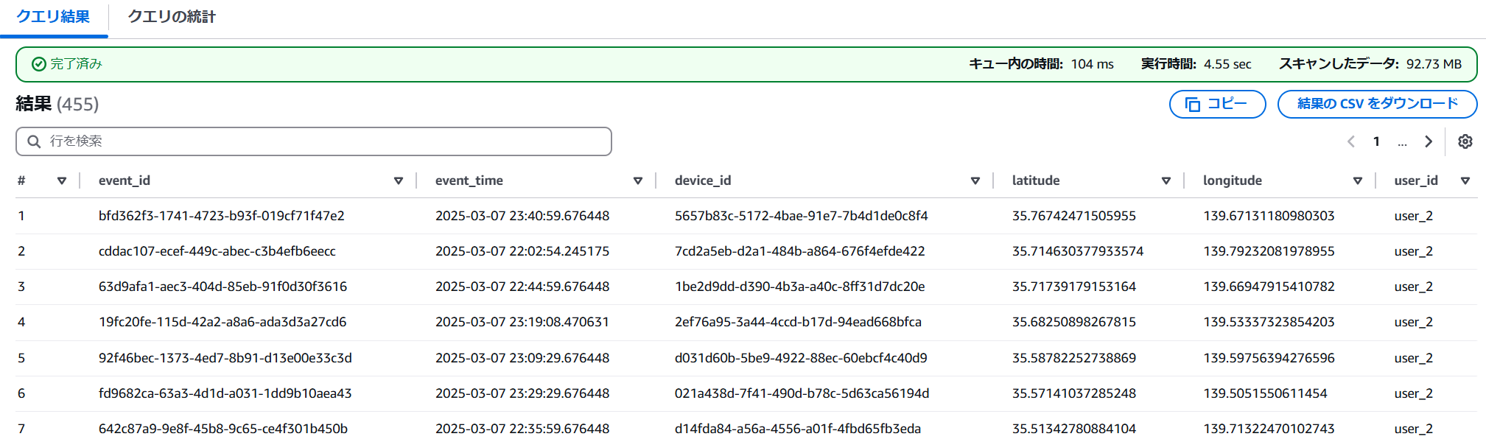Click device_id 5657b83c-5172-4bae-91e7-7b4d1de0c8f4
The width and height of the screenshot is (1486, 442).
point(802,216)
